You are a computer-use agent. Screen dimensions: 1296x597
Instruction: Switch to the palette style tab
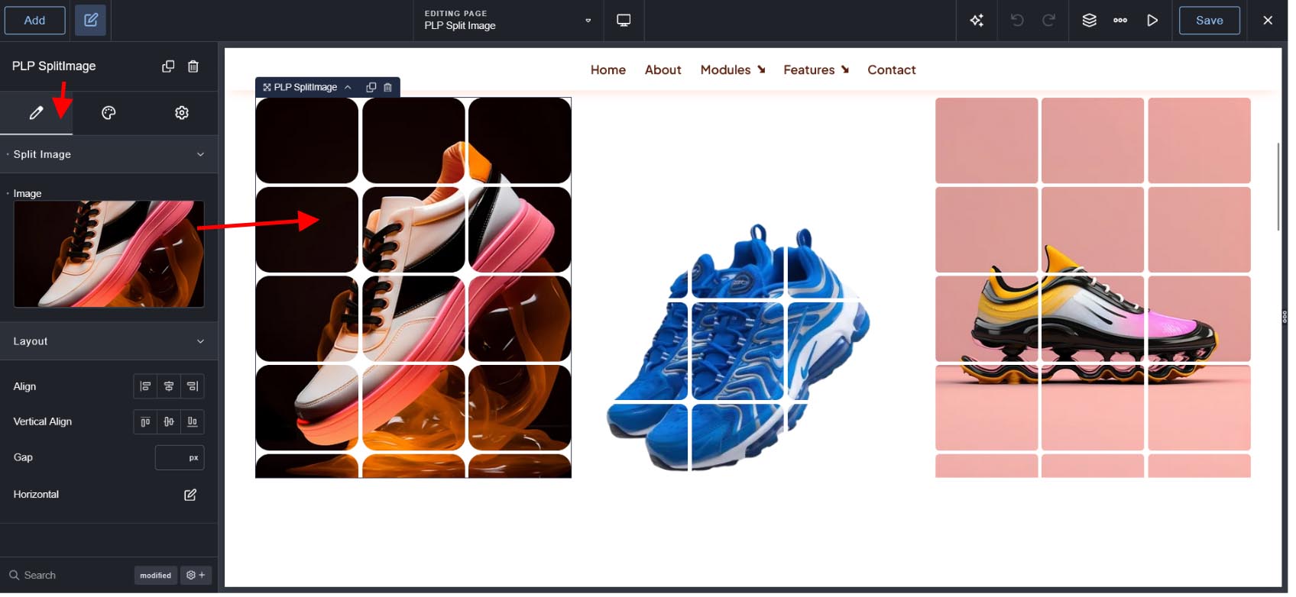click(109, 114)
